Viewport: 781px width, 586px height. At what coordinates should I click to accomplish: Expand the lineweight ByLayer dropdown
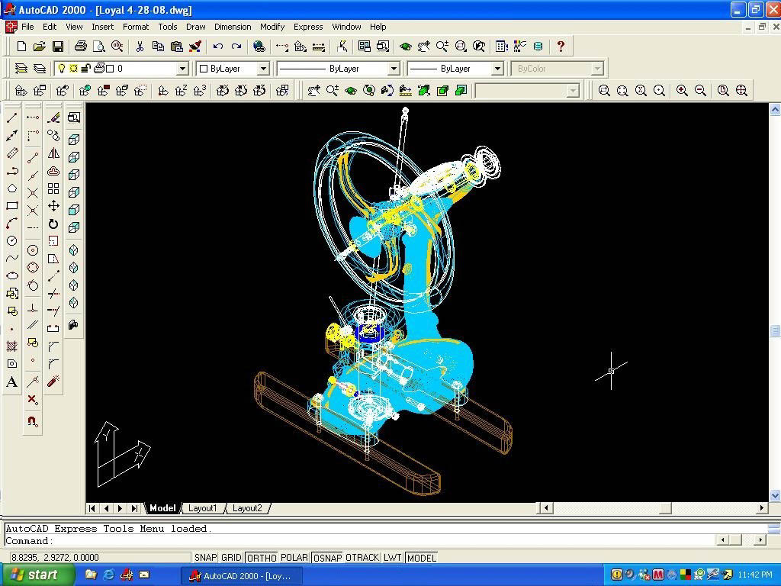[497, 69]
